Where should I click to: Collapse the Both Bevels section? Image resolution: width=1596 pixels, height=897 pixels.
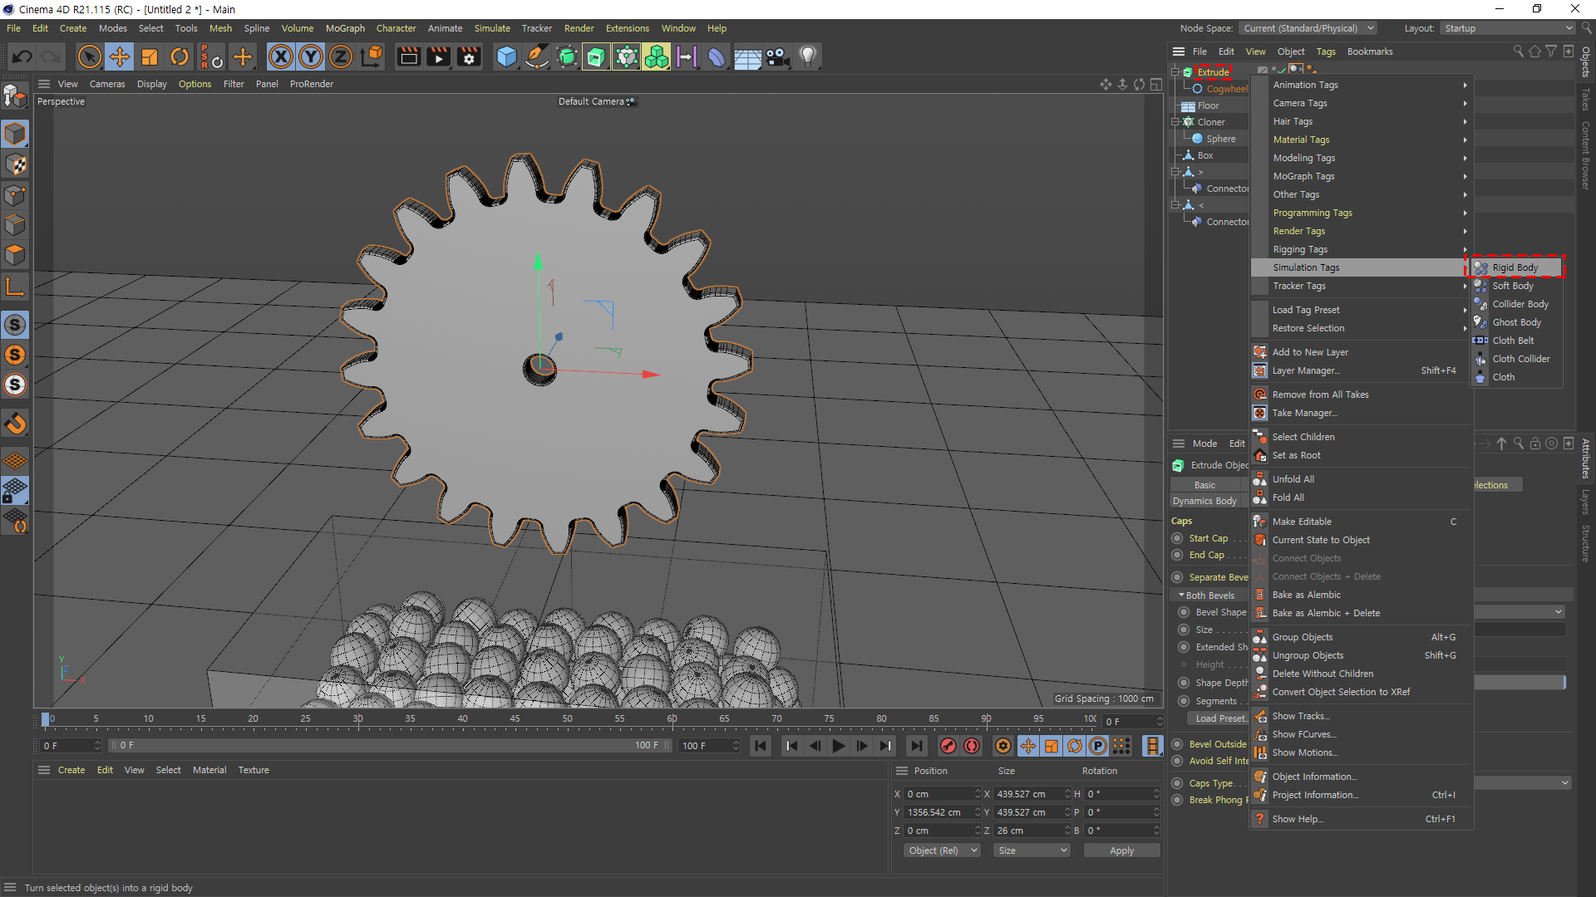pos(1182,596)
